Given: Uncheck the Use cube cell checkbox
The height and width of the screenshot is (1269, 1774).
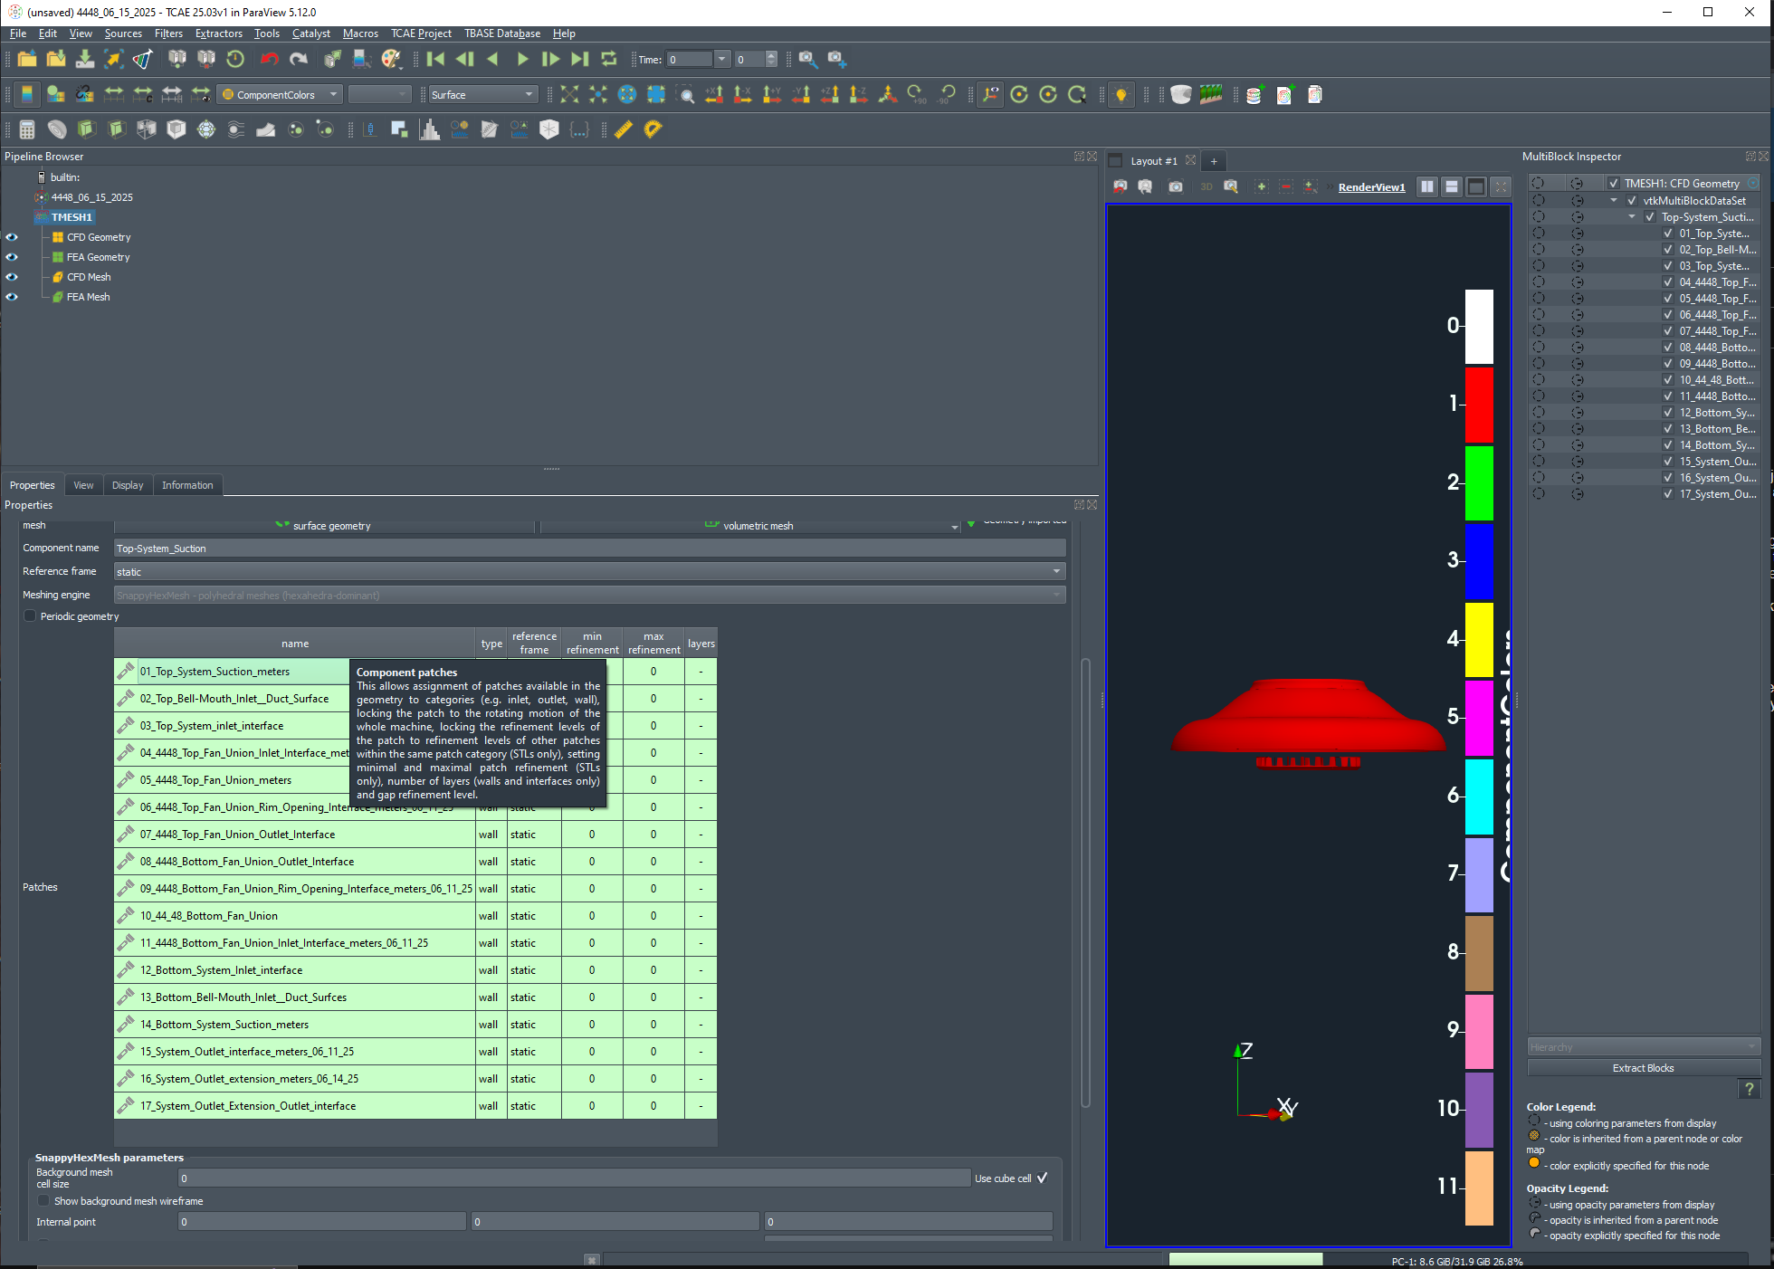Looking at the screenshot, I should (1043, 1178).
